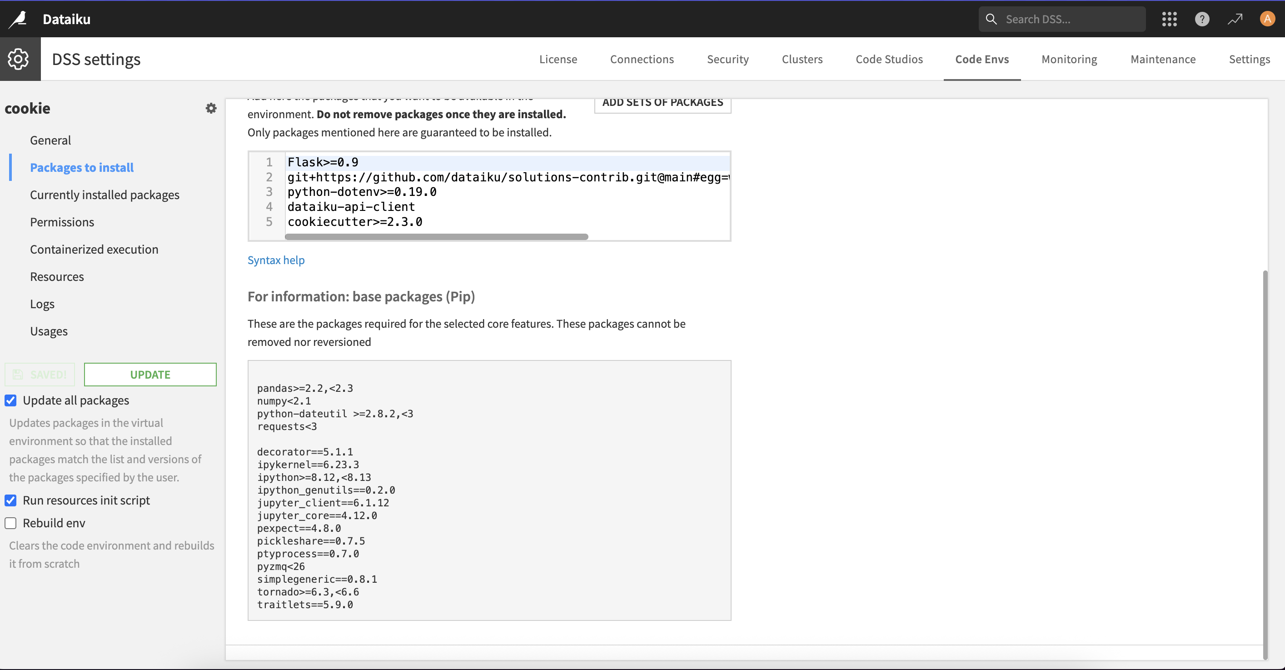Click the package editor horizontal scrollbar
This screenshot has height=670, width=1285.
click(x=437, y=236)
